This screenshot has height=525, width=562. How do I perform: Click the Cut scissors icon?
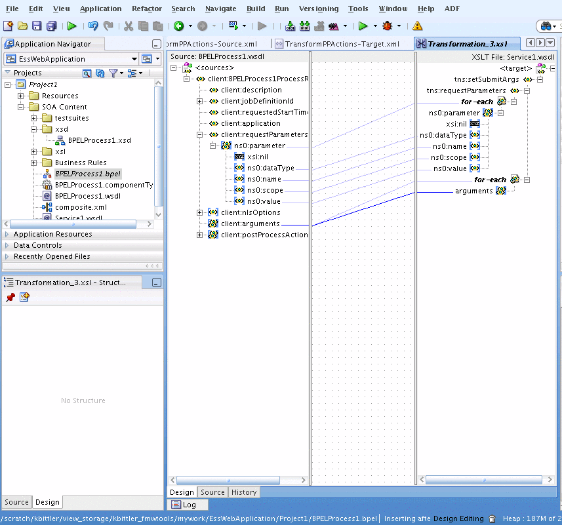[129, 26]
